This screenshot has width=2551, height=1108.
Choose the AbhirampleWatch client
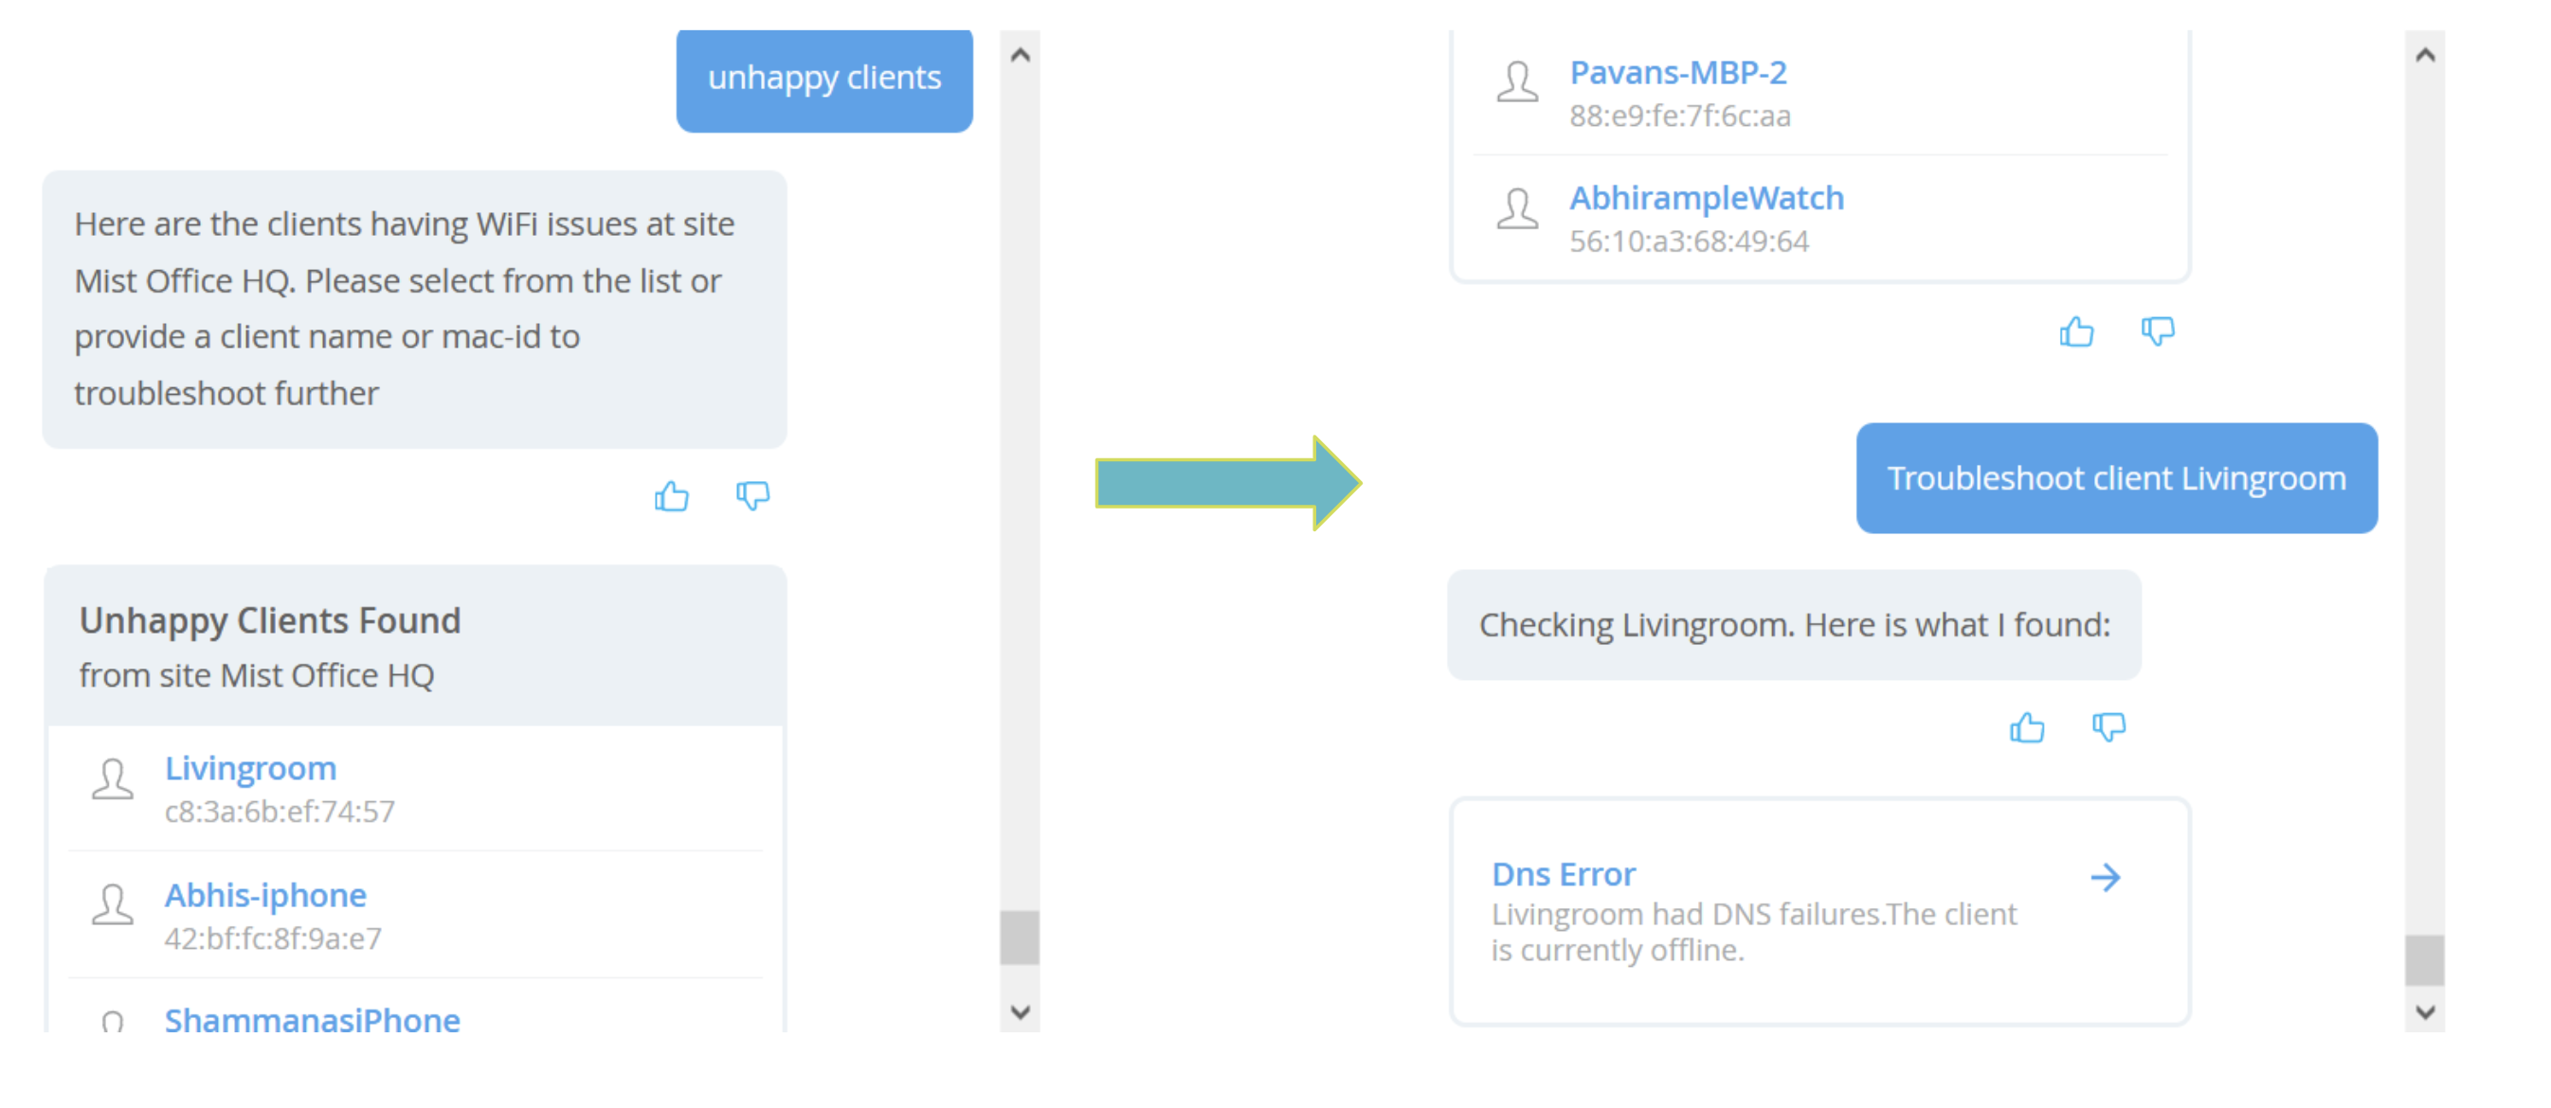click(x=1707, y=198)
